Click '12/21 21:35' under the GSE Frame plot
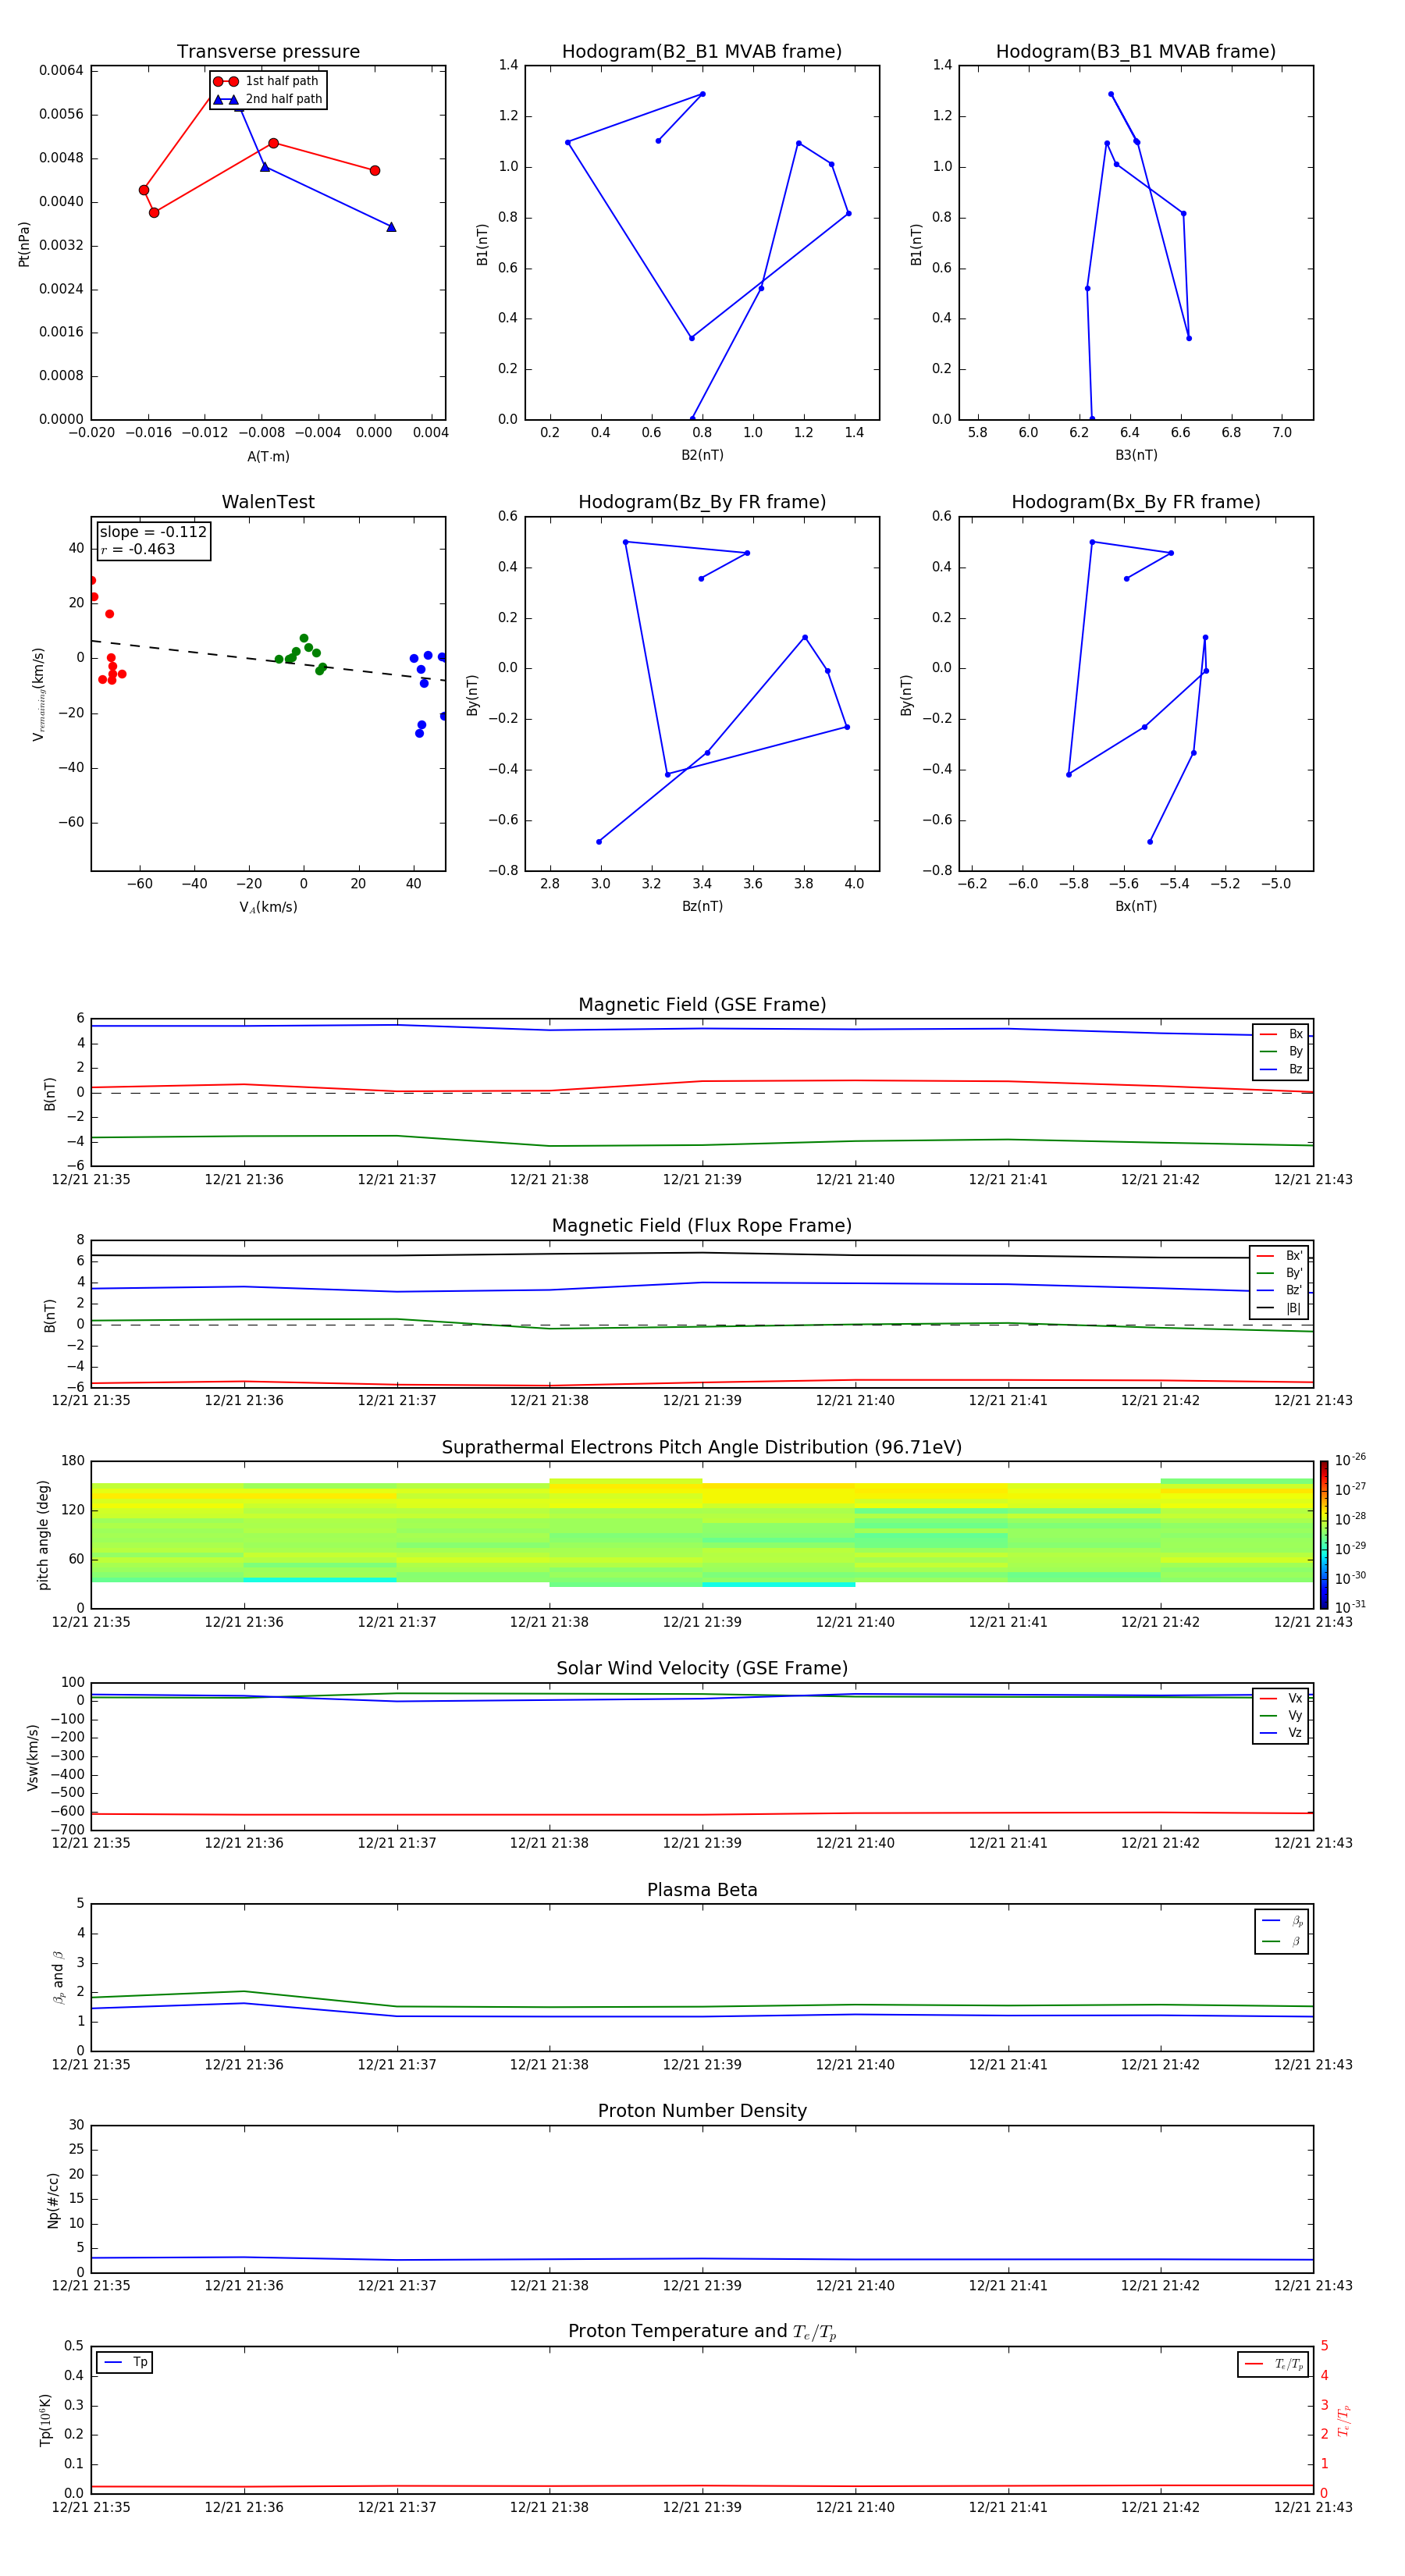 point(91,1180)
